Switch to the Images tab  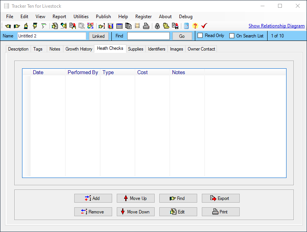pos(177,49)
